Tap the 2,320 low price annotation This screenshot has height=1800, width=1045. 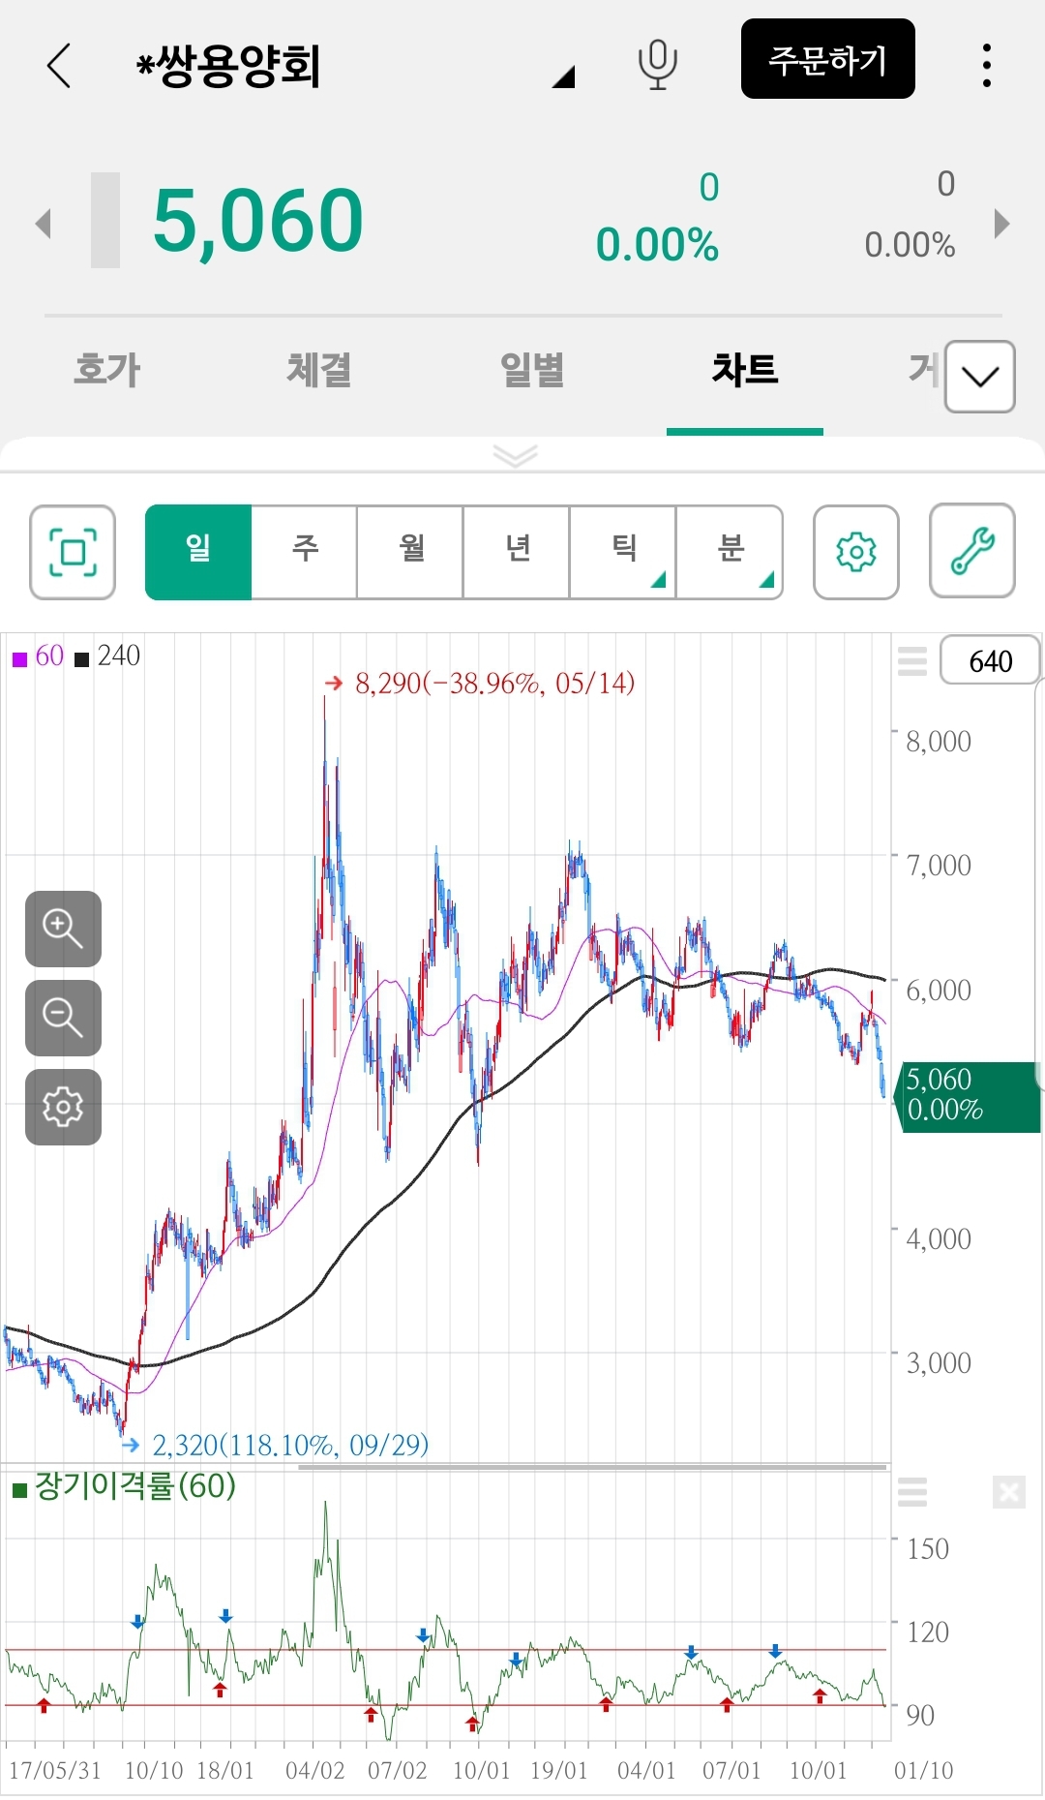pyautogui.click(x=275, y=1446)
